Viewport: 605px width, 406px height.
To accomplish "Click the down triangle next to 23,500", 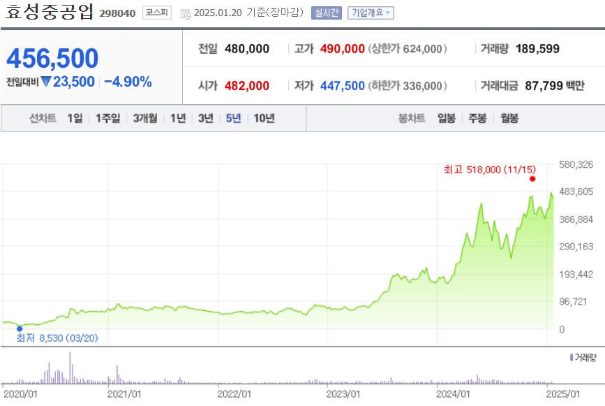I will pos(45,81).
